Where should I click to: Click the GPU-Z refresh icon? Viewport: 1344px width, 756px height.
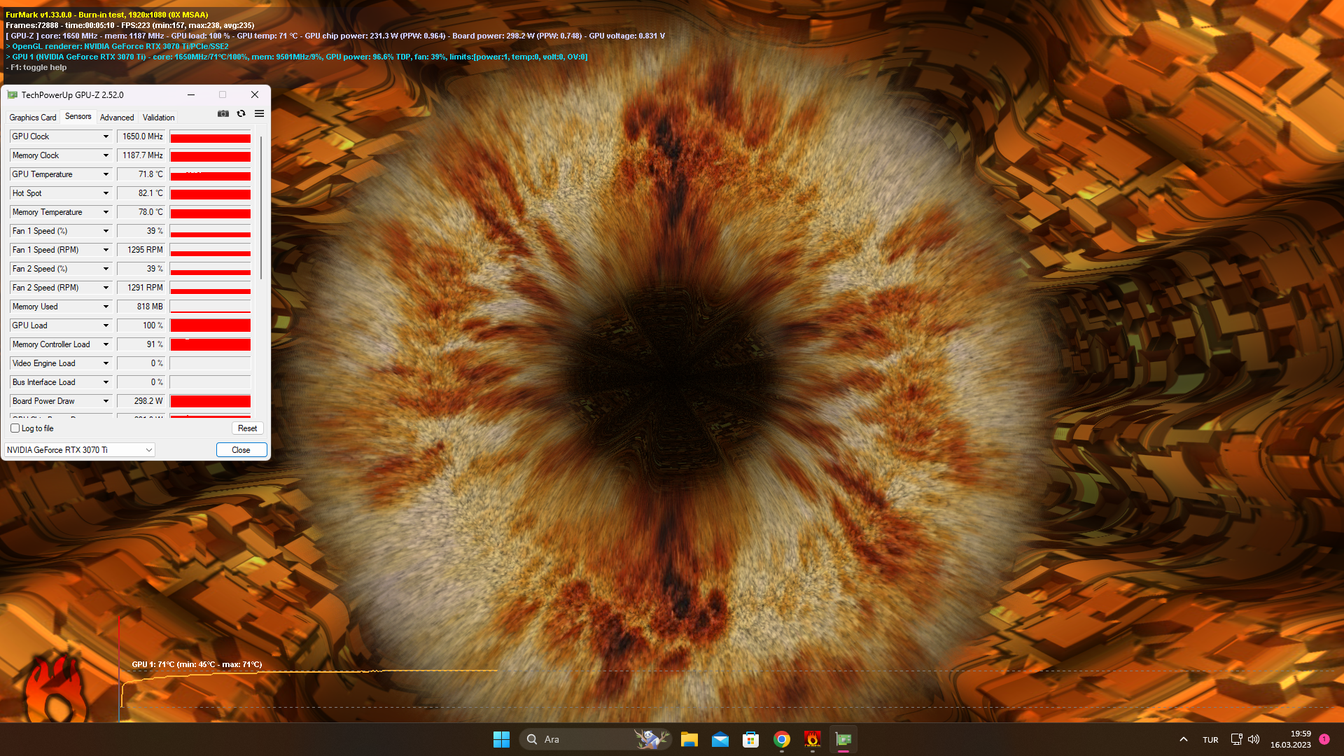pos(241,113)
